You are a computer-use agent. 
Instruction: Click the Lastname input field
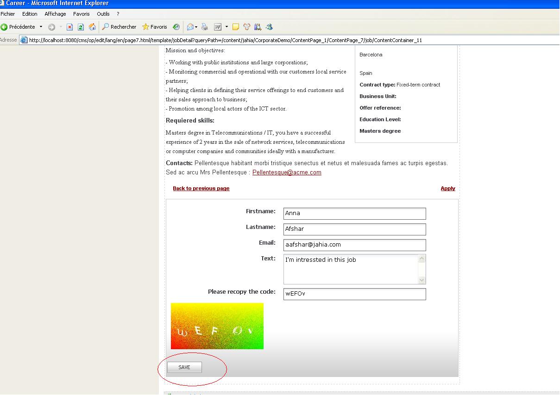pos(354,229)
